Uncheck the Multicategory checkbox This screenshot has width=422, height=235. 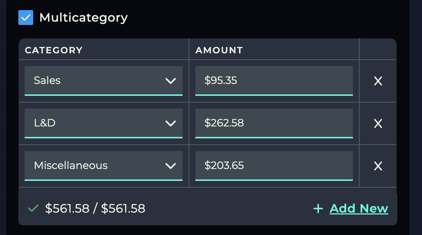[26, 18]
